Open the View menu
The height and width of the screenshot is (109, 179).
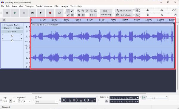point(21,6)
